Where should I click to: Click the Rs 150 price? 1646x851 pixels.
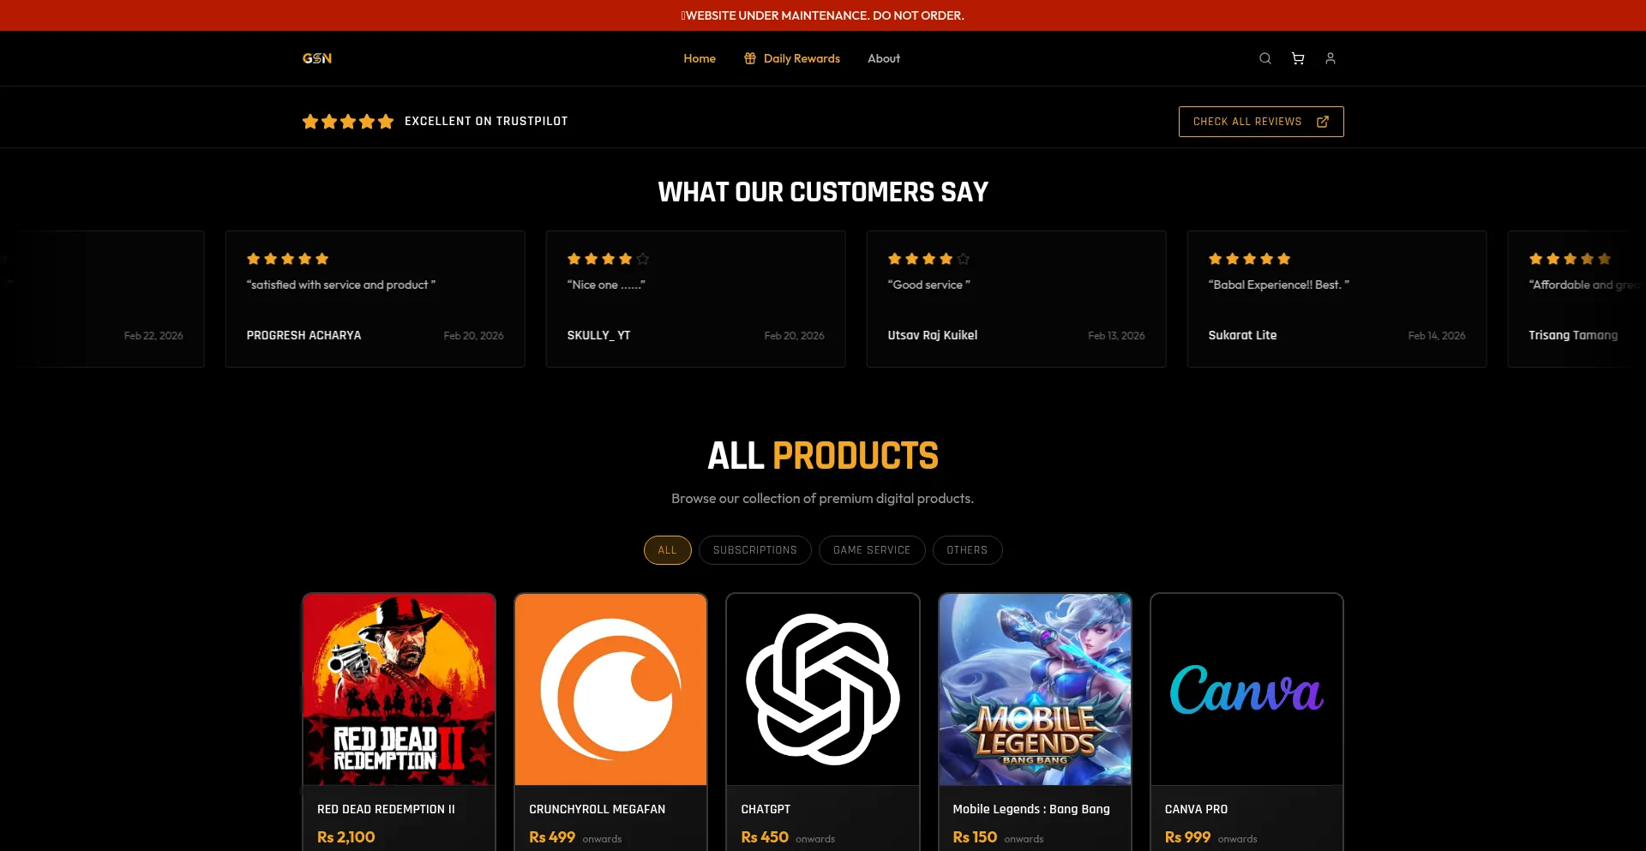(975, 837)
